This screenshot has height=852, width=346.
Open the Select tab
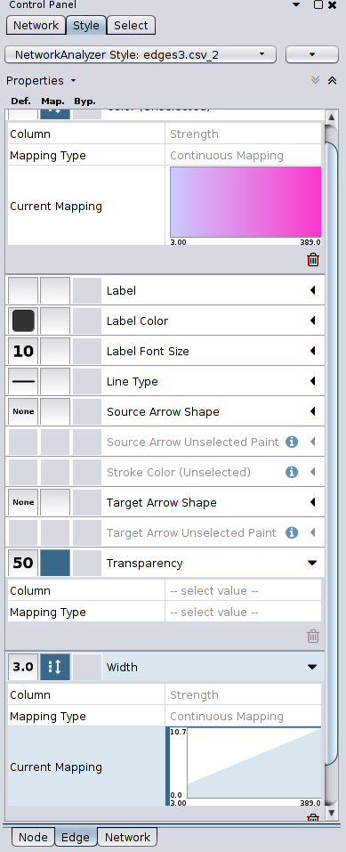tap(131, 26)
